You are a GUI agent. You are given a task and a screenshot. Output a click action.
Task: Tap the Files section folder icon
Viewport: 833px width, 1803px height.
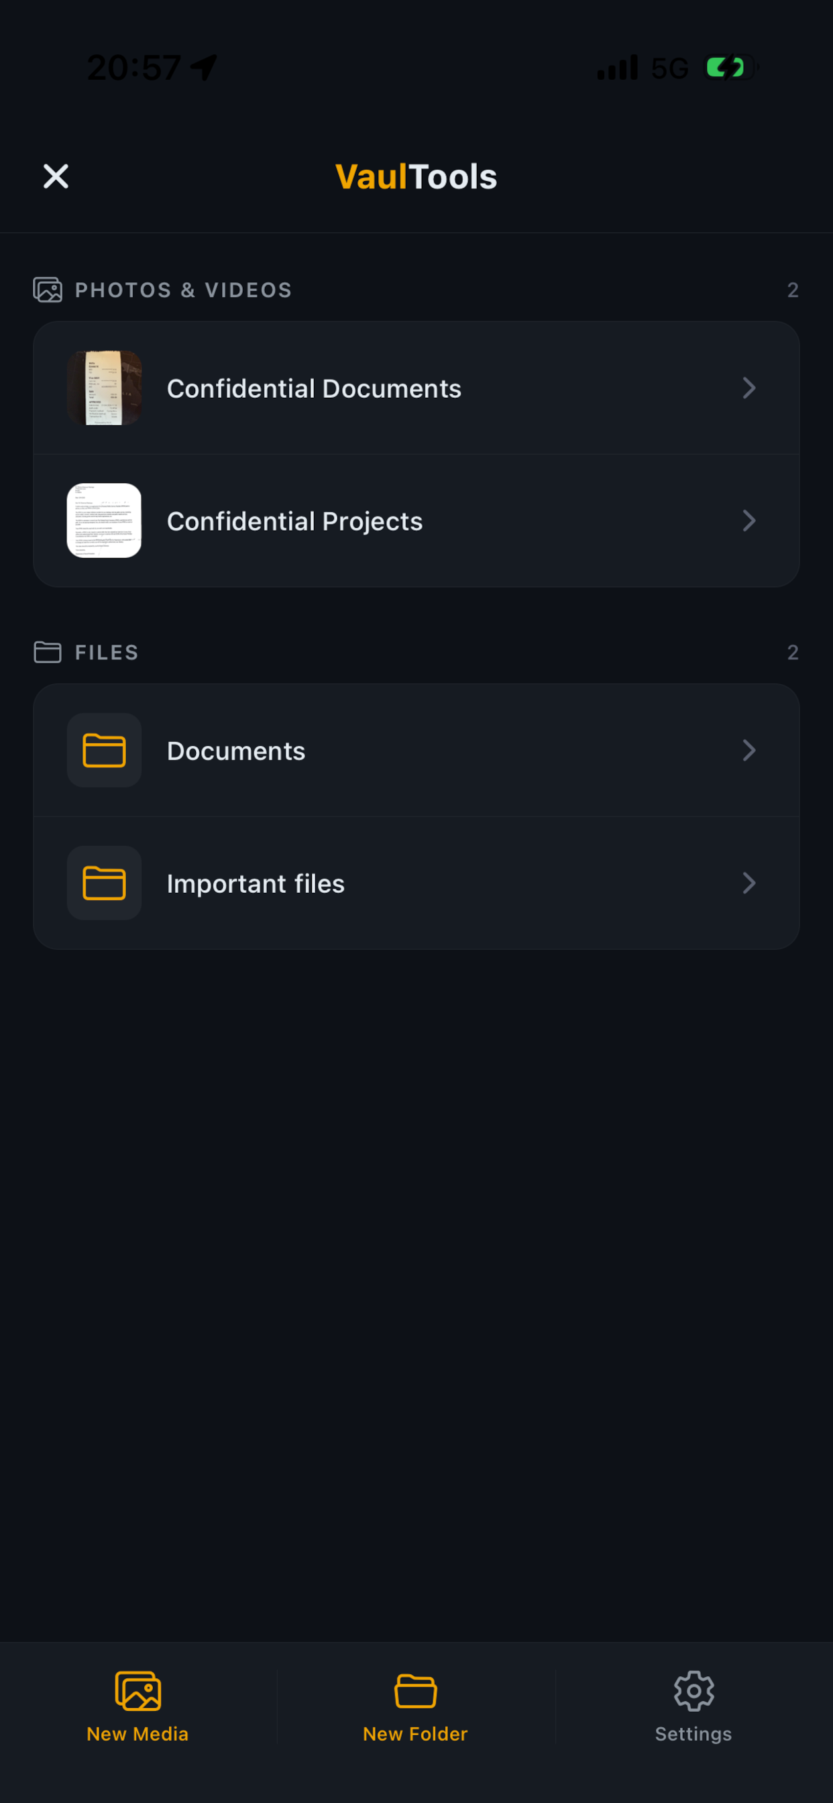click(48, 653)
